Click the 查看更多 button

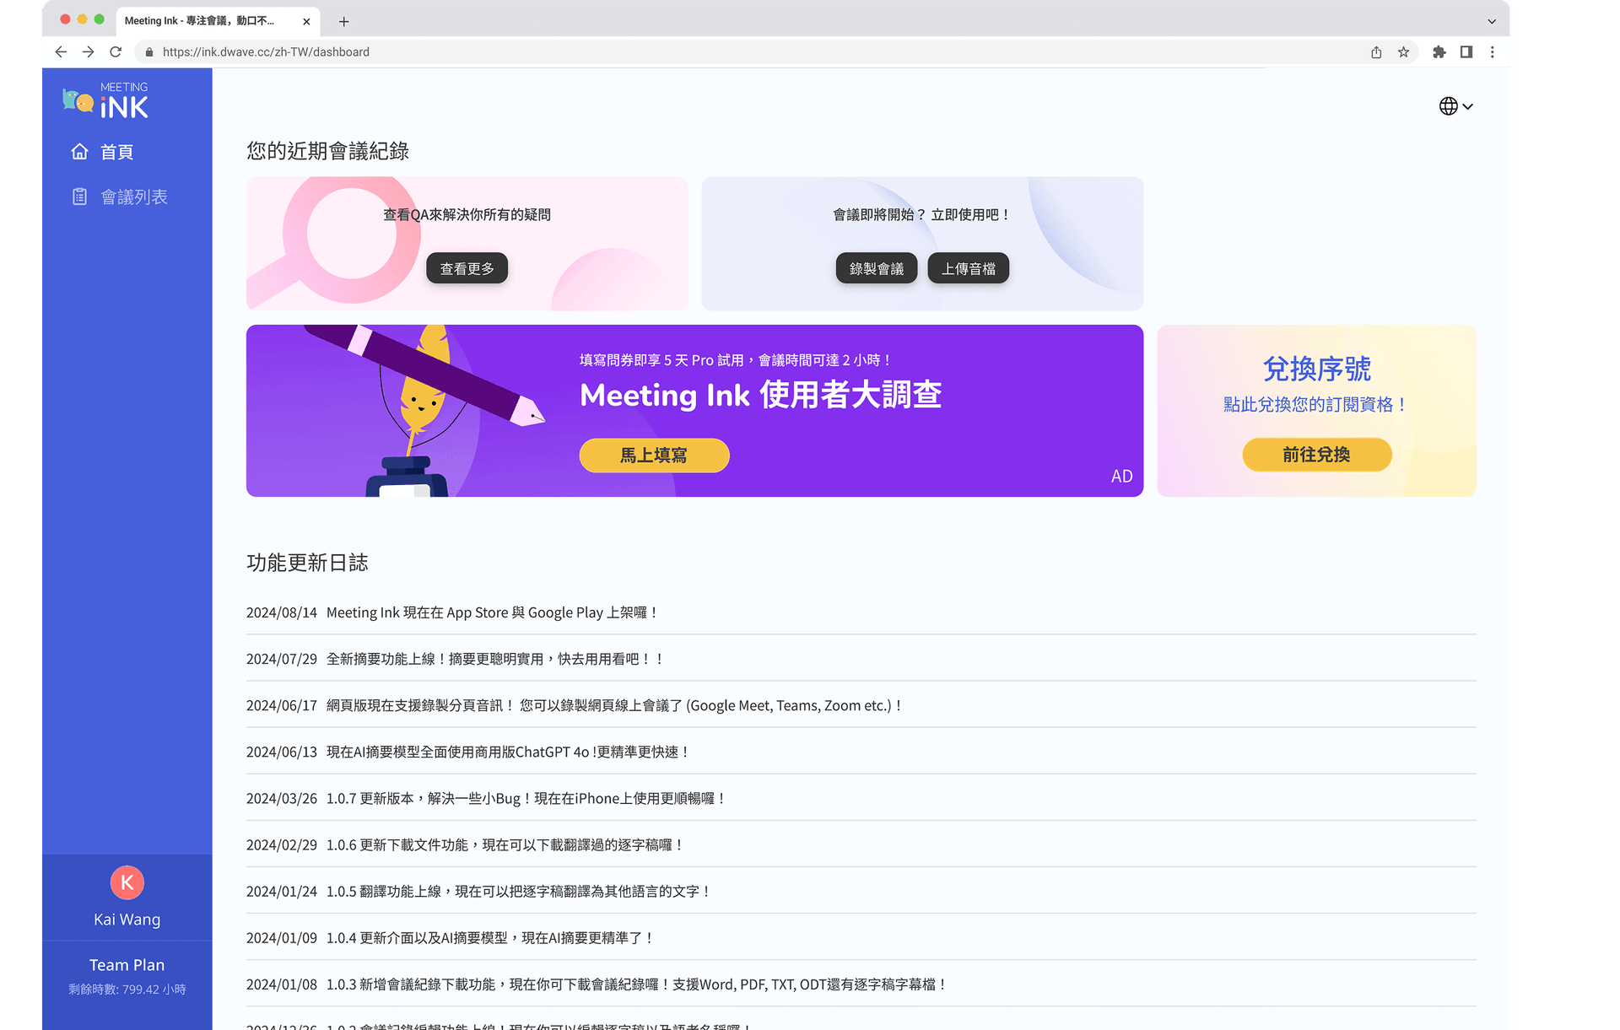click(x=467, y=268)
